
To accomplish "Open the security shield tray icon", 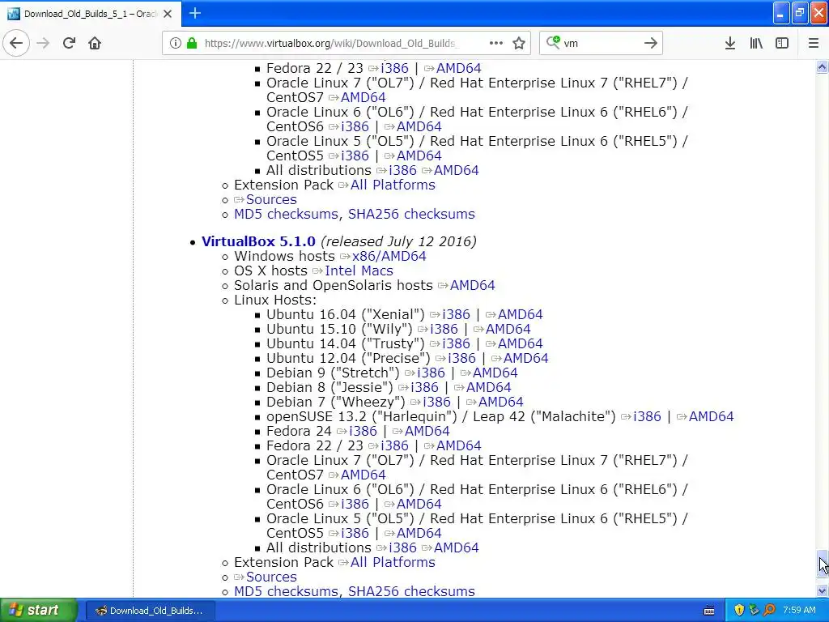I will click(x=739, y=611).
